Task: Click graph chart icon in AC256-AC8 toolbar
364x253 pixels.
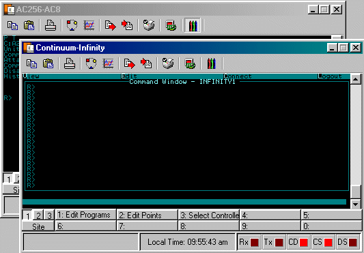Action: coord(89,25)
